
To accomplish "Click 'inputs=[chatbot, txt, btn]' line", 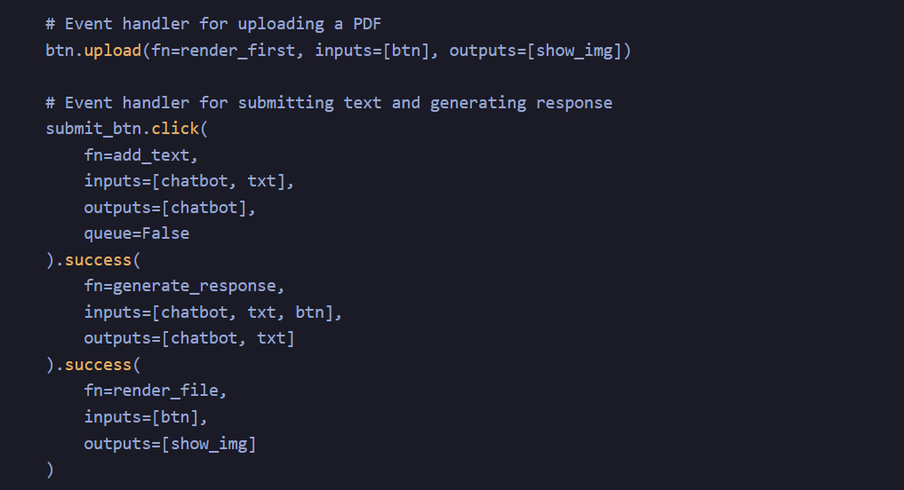I will pos(213,312).
